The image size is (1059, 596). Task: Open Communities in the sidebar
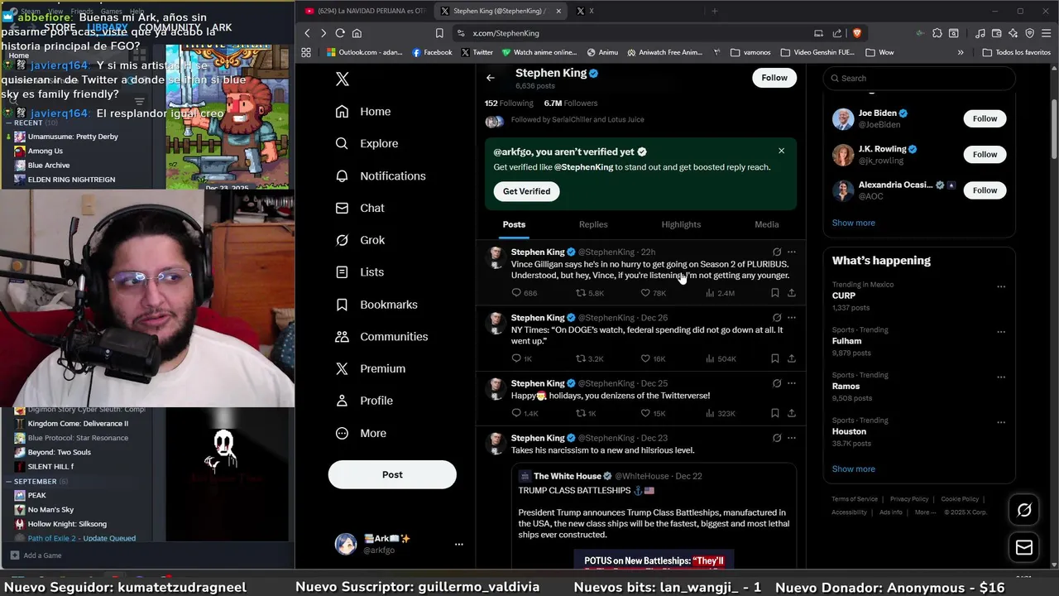pos(381,337)
